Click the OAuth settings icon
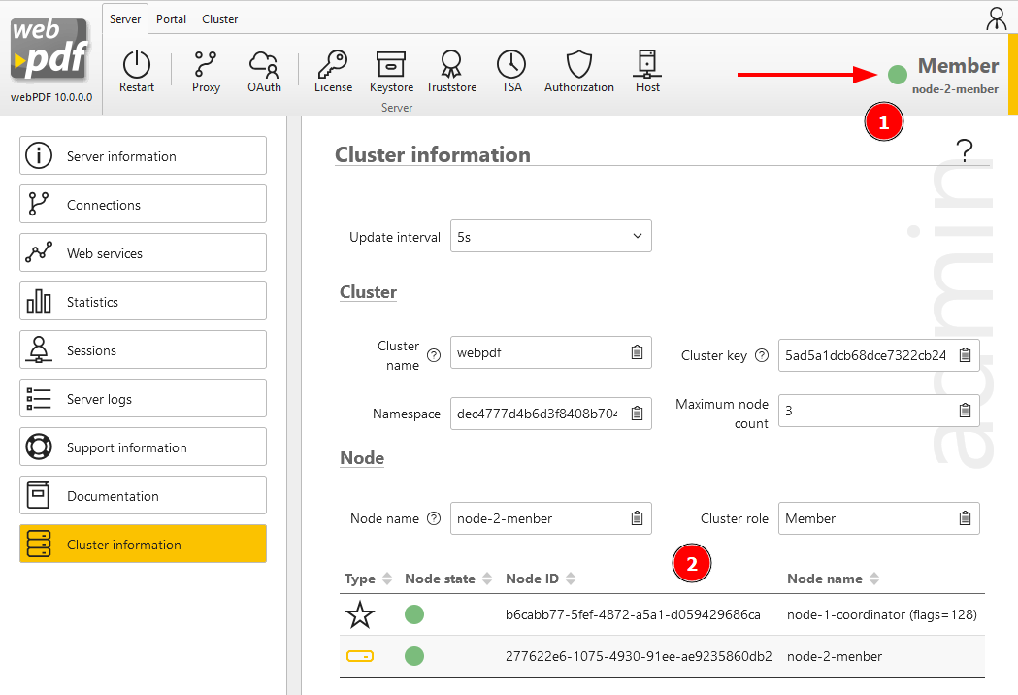Image resolution: width=1018 pixels, height=695 pixels. [x=264, y=70]
